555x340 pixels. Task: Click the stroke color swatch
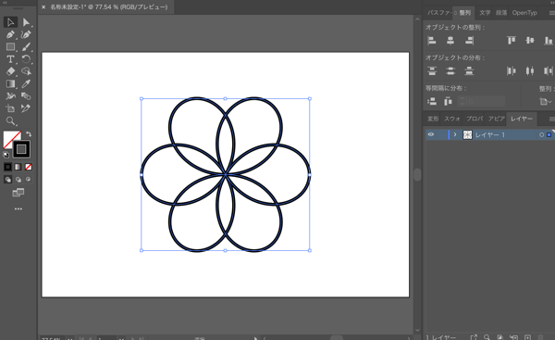point(21,149)
